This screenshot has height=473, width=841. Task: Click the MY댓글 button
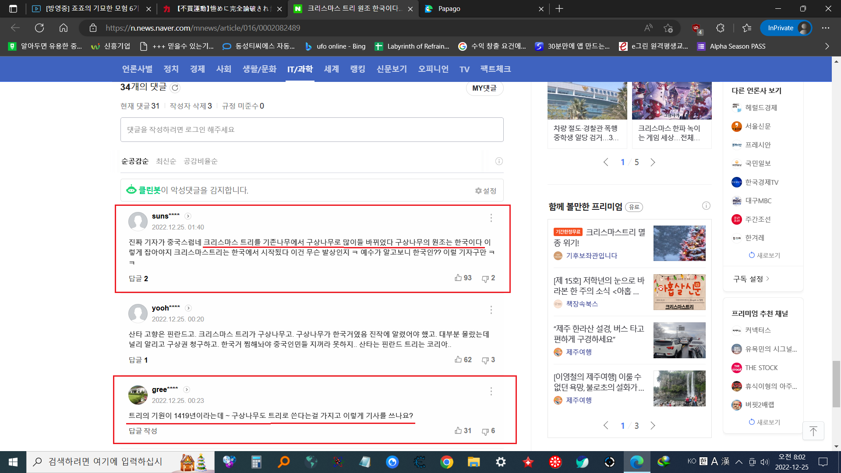484,88
